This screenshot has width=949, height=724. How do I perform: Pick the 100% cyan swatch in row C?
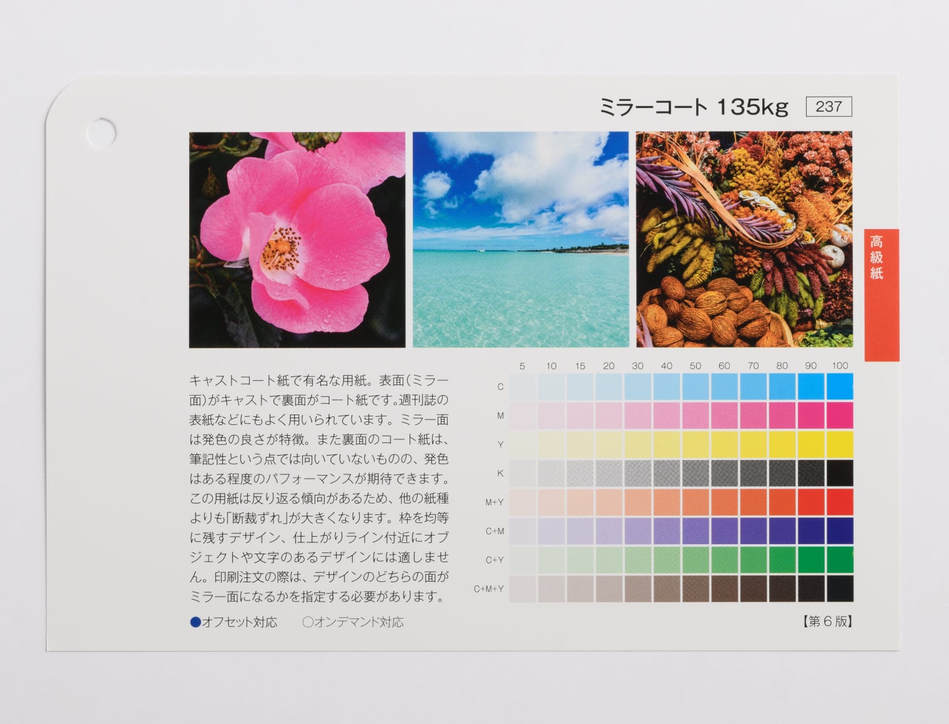click(x=840, y=387)
